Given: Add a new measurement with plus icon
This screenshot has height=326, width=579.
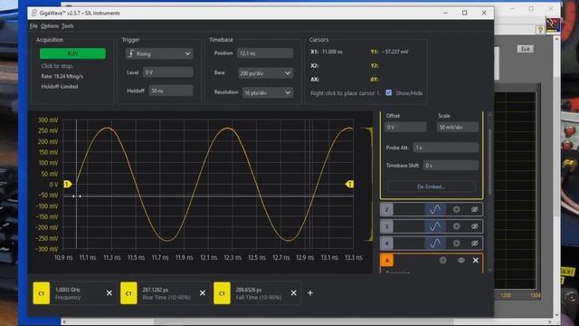Looking at the screenshot, I should click(310, 292).
